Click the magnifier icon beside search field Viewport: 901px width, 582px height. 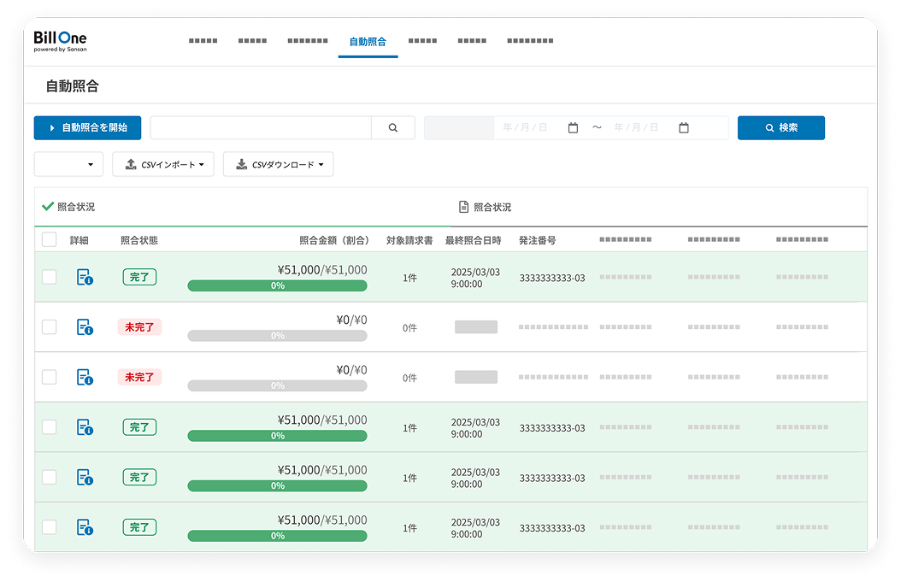393,128
